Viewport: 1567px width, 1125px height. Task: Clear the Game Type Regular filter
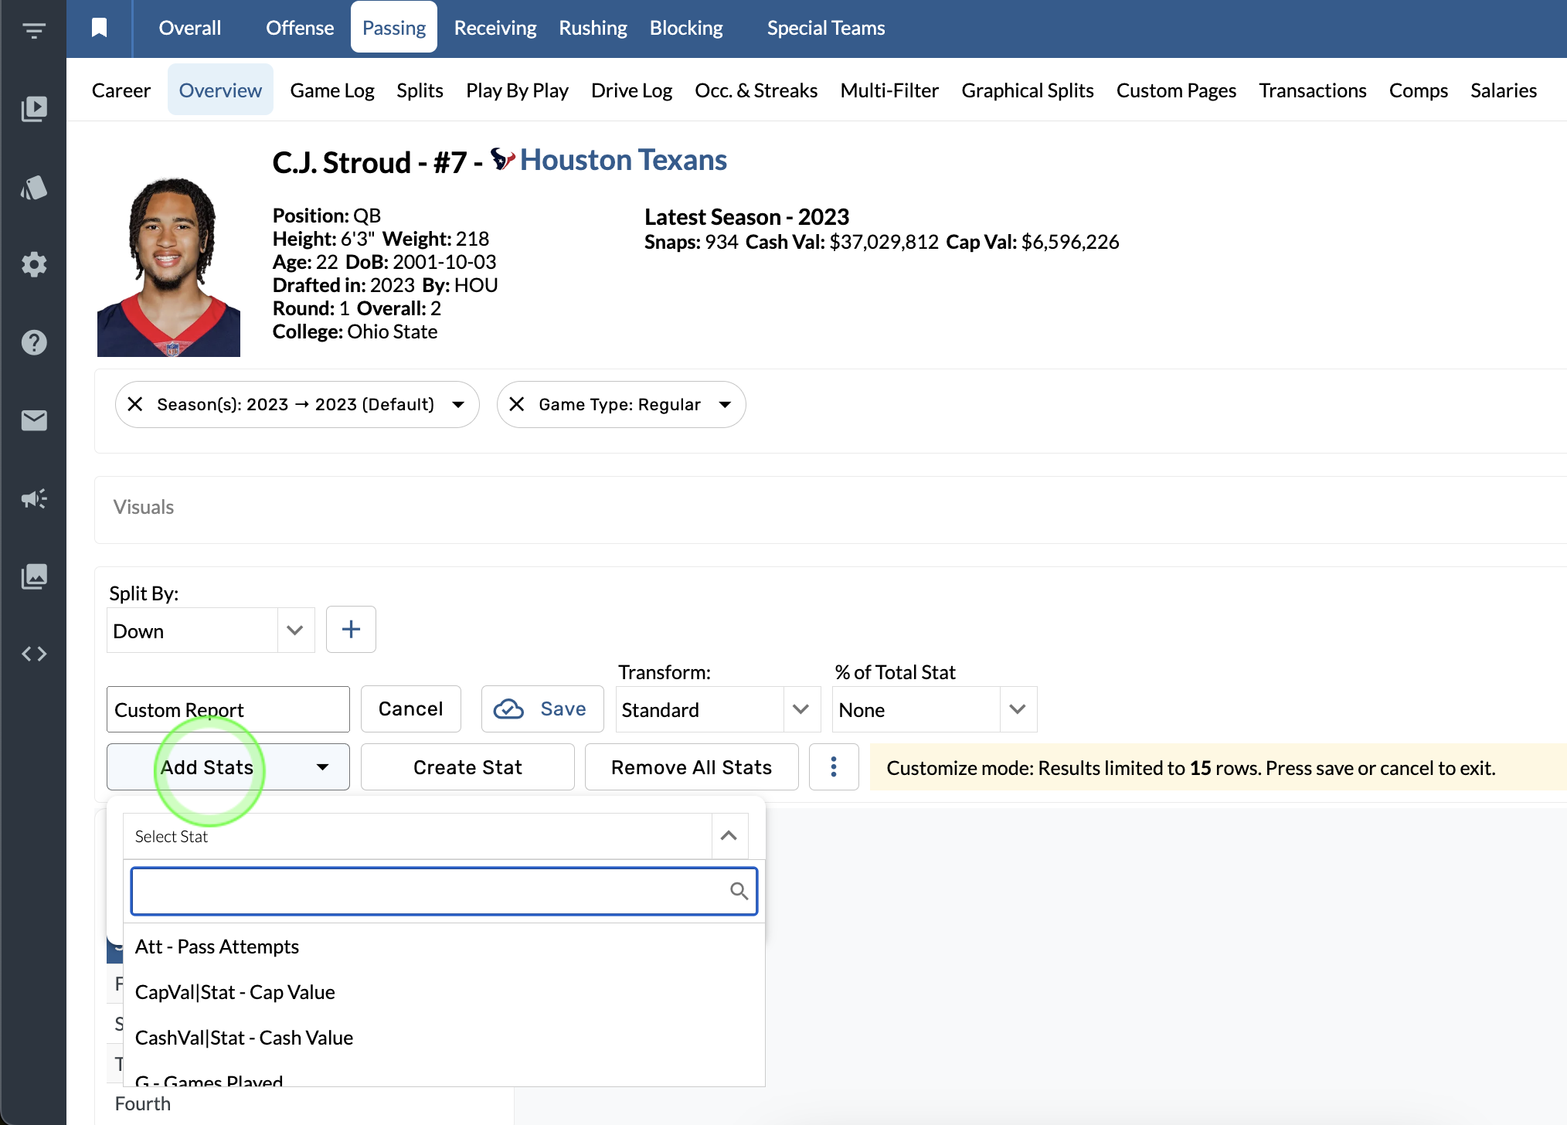(x=517, y=404)
